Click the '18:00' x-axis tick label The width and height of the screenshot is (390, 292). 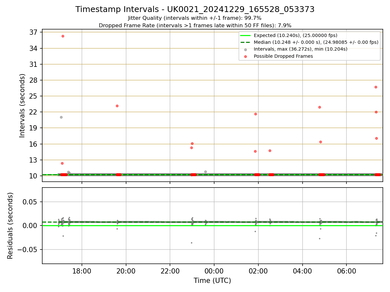82,271
